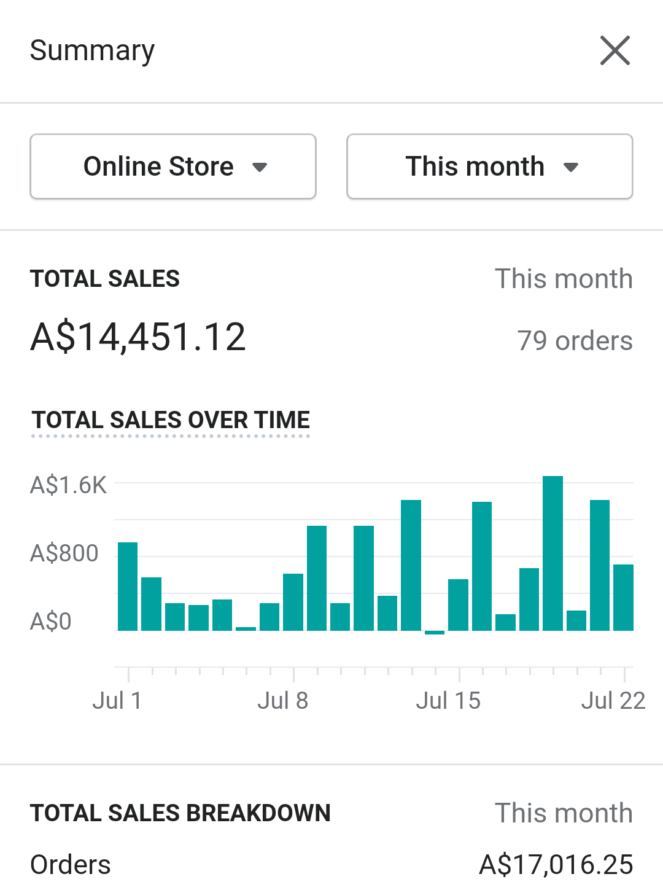Click the A$14,451.12 total sales figure

pyautogui.click(x=138, y=335)
